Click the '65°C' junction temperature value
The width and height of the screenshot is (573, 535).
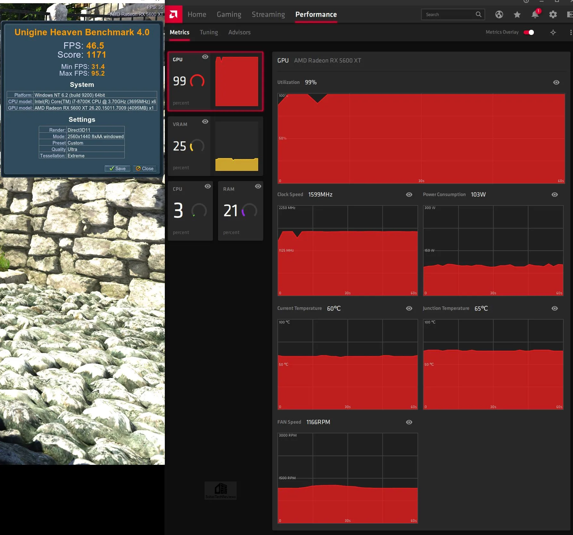tap(481, 308)
